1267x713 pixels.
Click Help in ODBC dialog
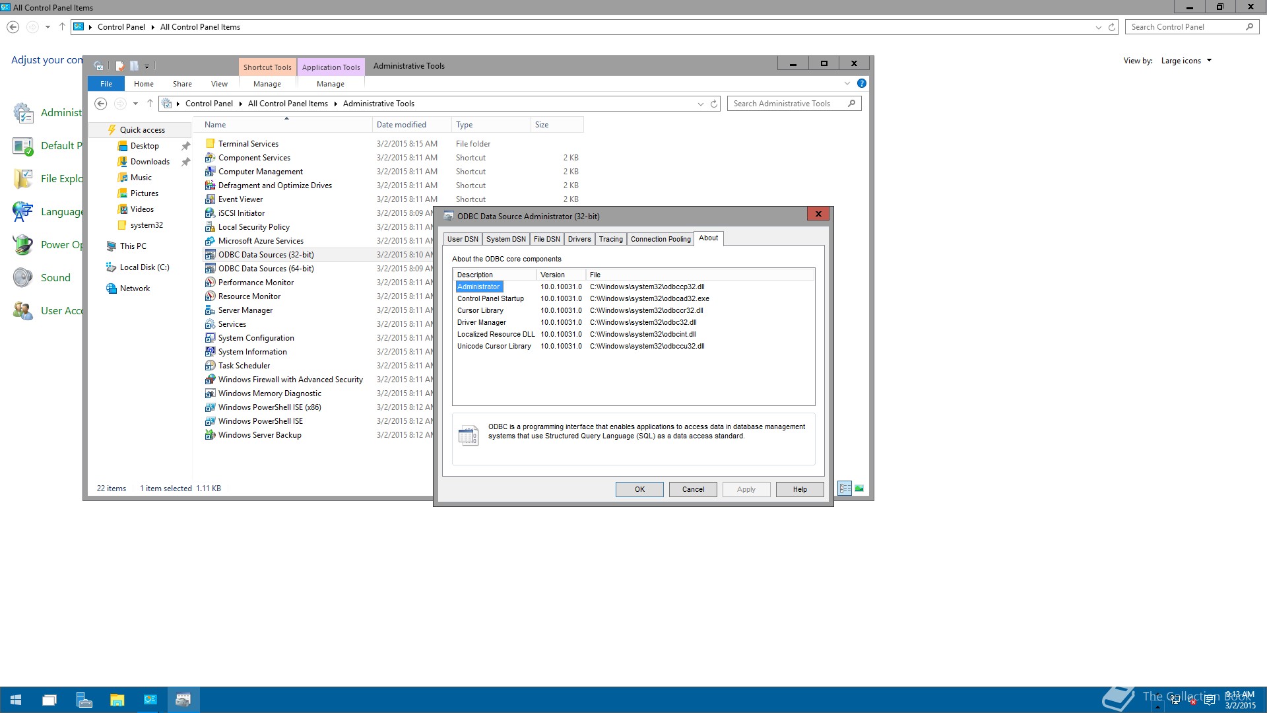point(800,489)
